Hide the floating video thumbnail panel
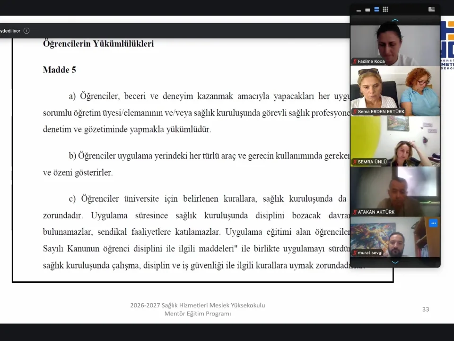454x341 pixels. click(359, 10)
